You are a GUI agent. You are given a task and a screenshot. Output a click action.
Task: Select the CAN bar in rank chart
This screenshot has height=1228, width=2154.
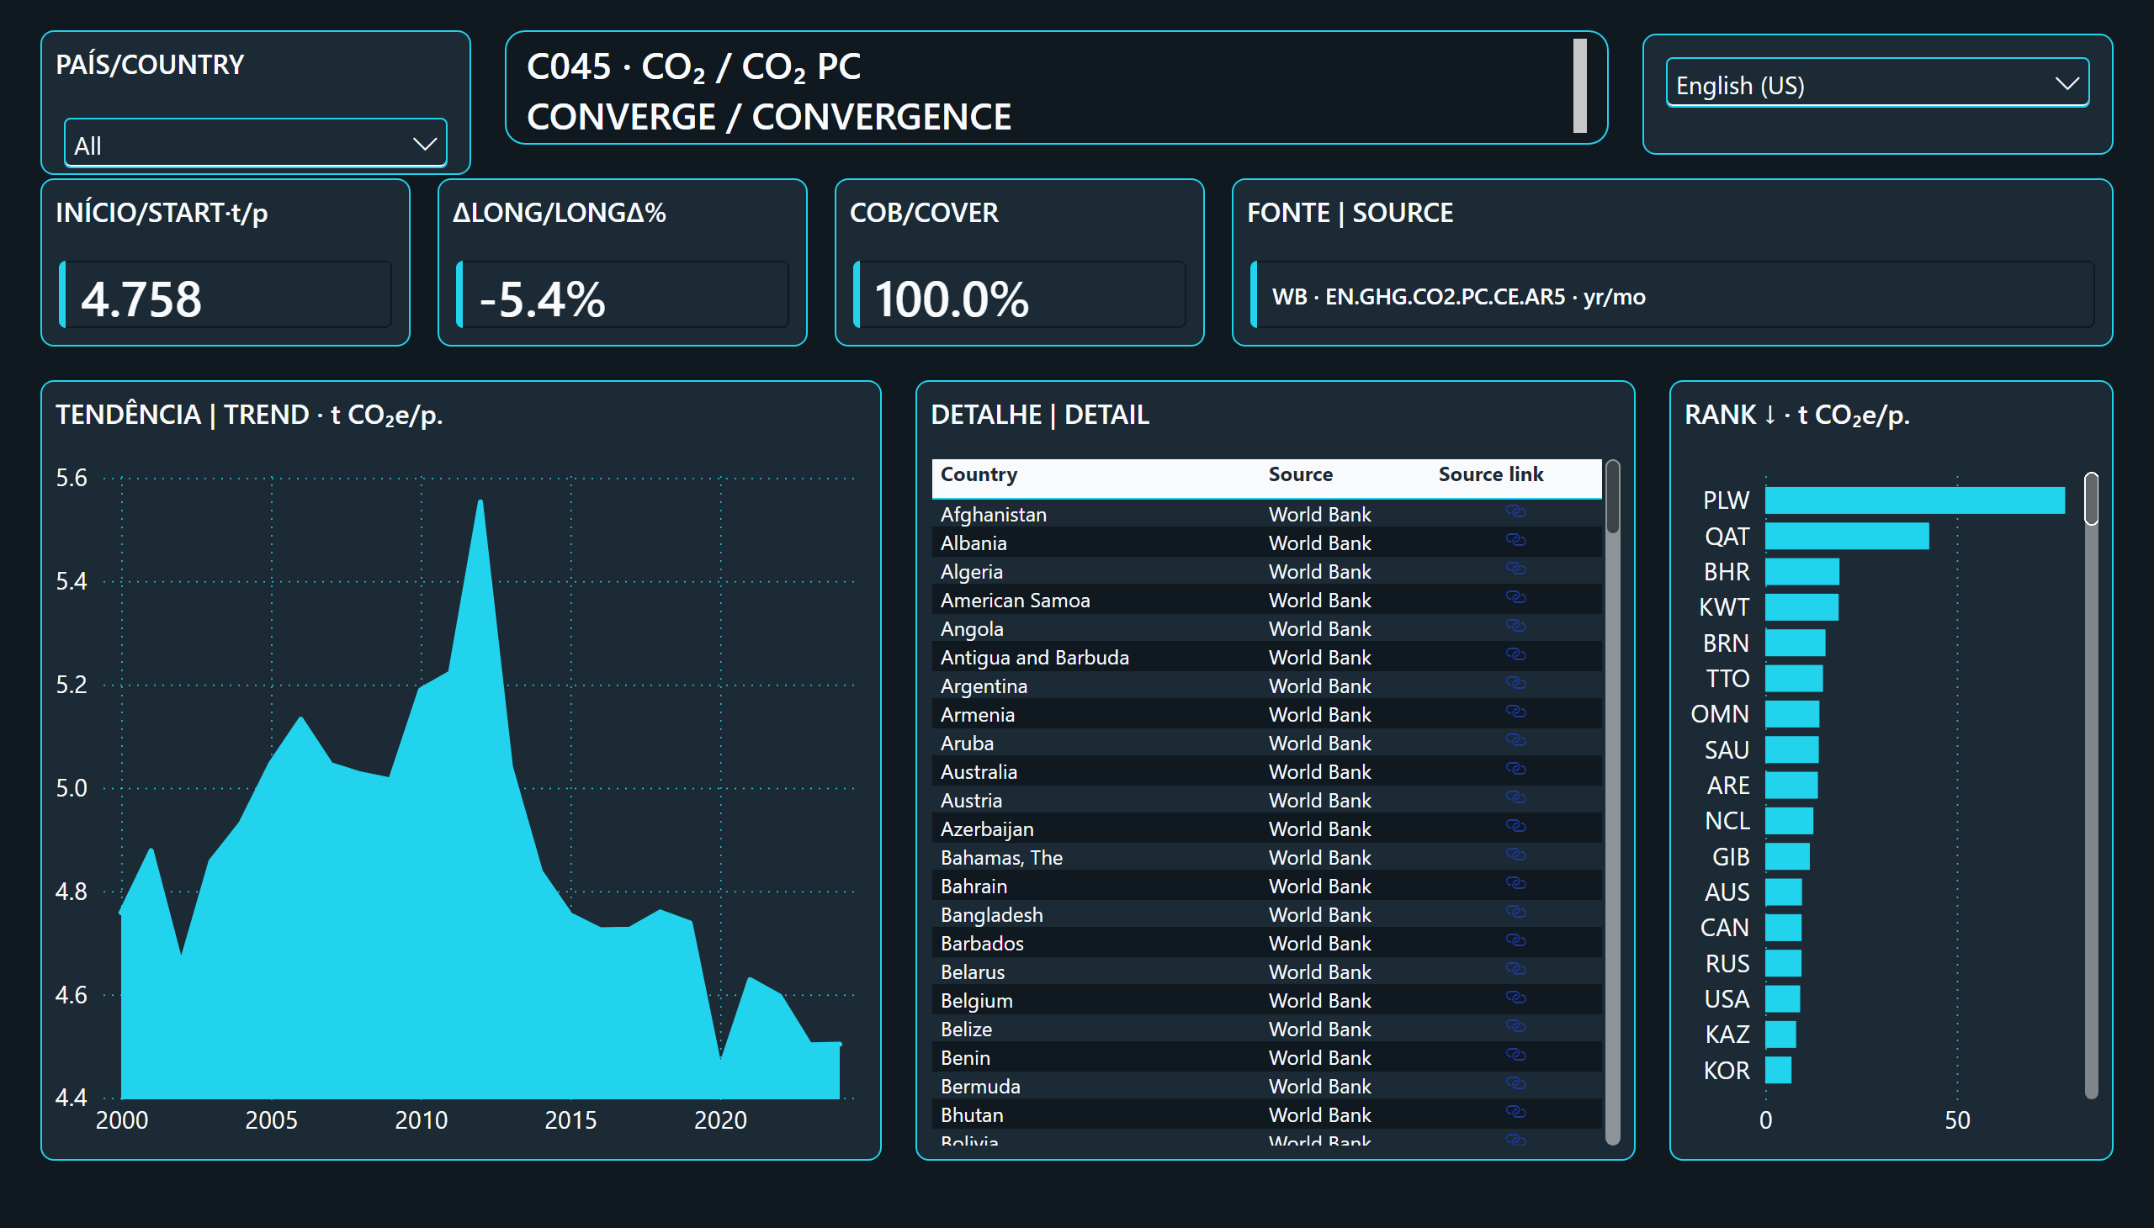(x=1783, y=928)
